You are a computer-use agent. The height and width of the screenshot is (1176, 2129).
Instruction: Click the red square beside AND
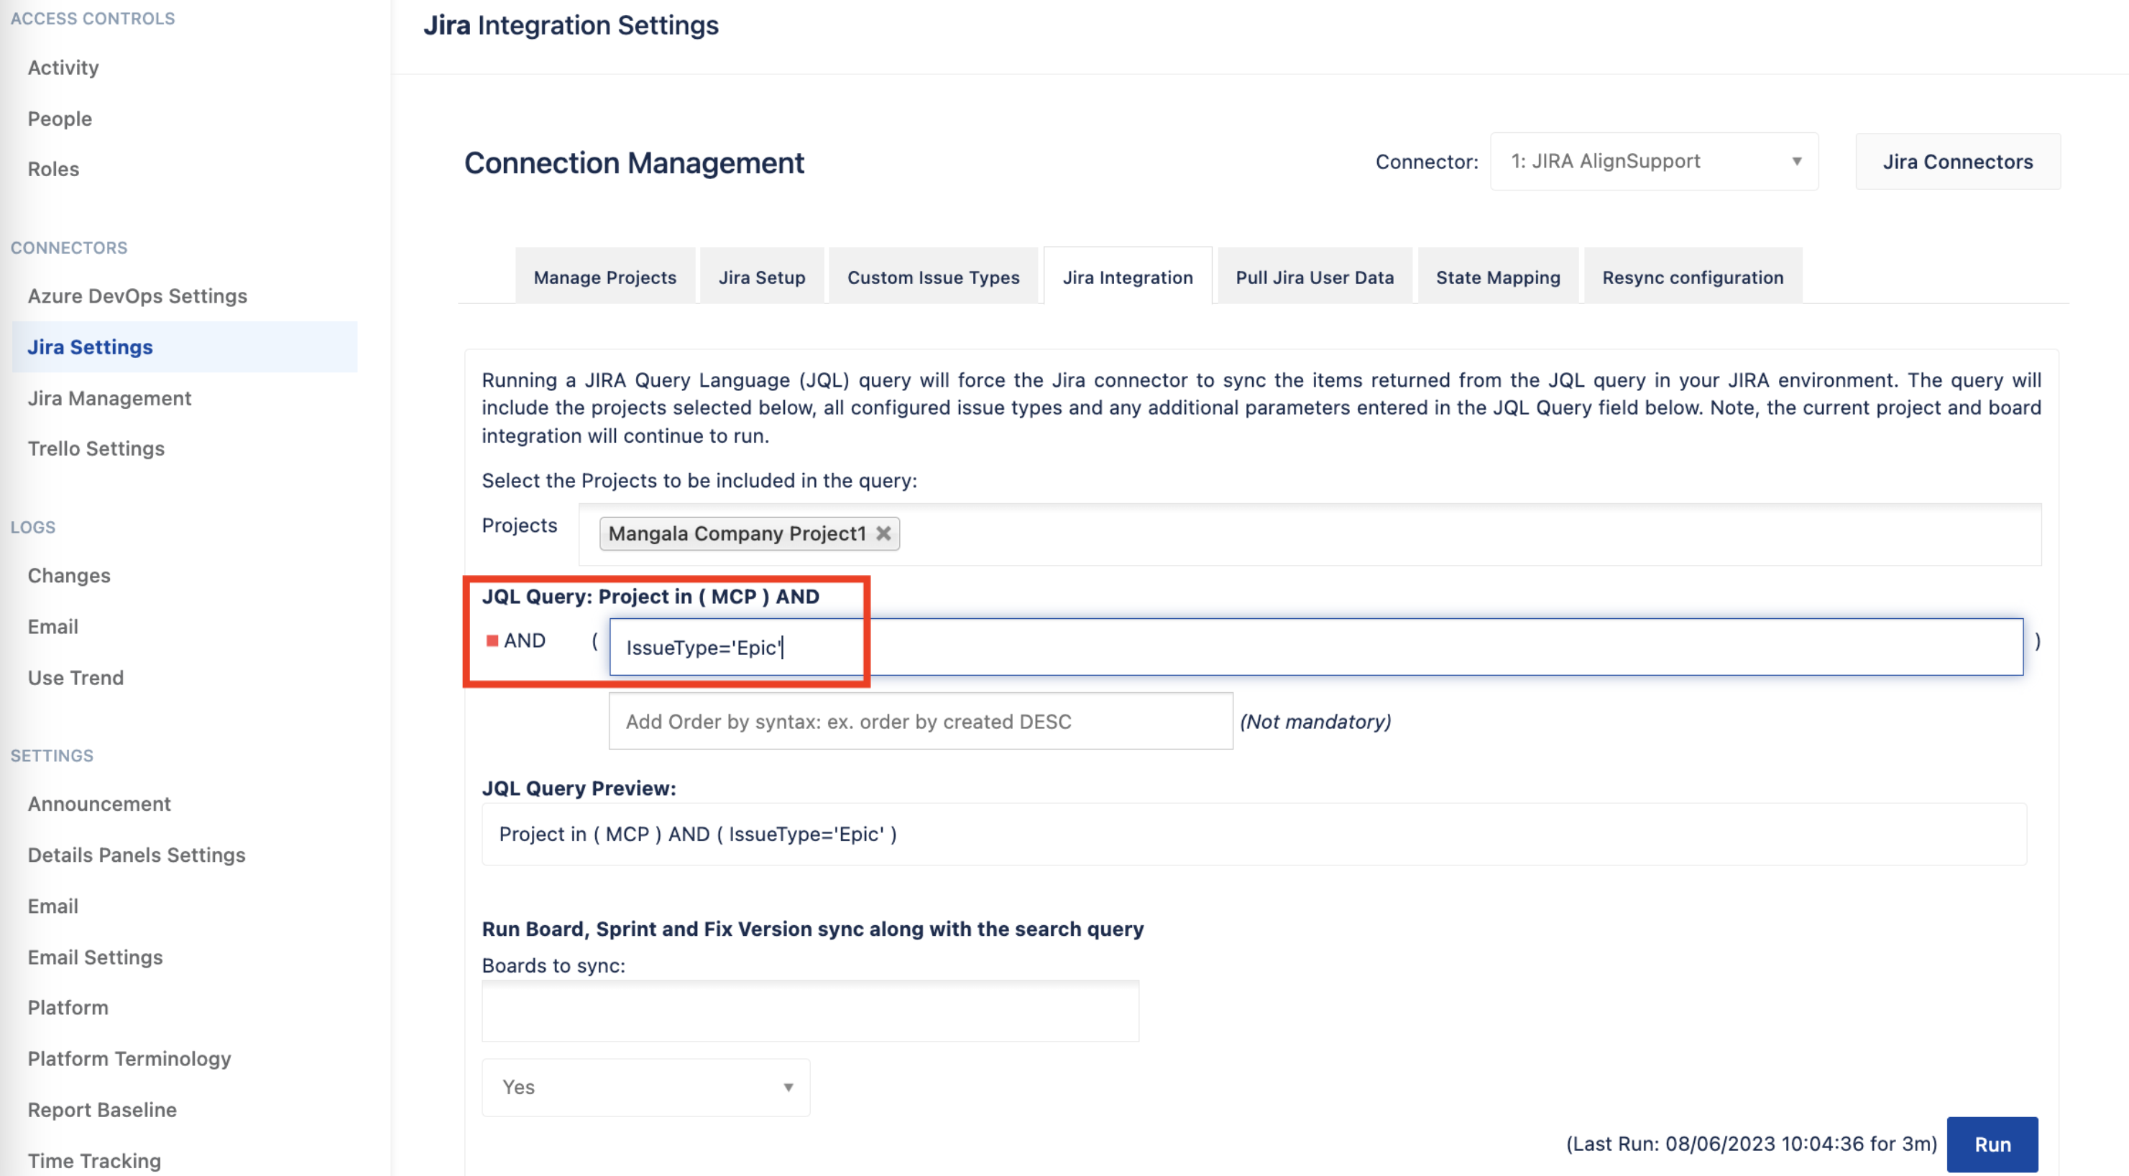coord(492,640)
